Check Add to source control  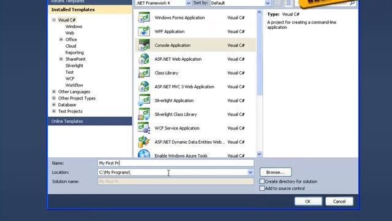tap(262, 188)
